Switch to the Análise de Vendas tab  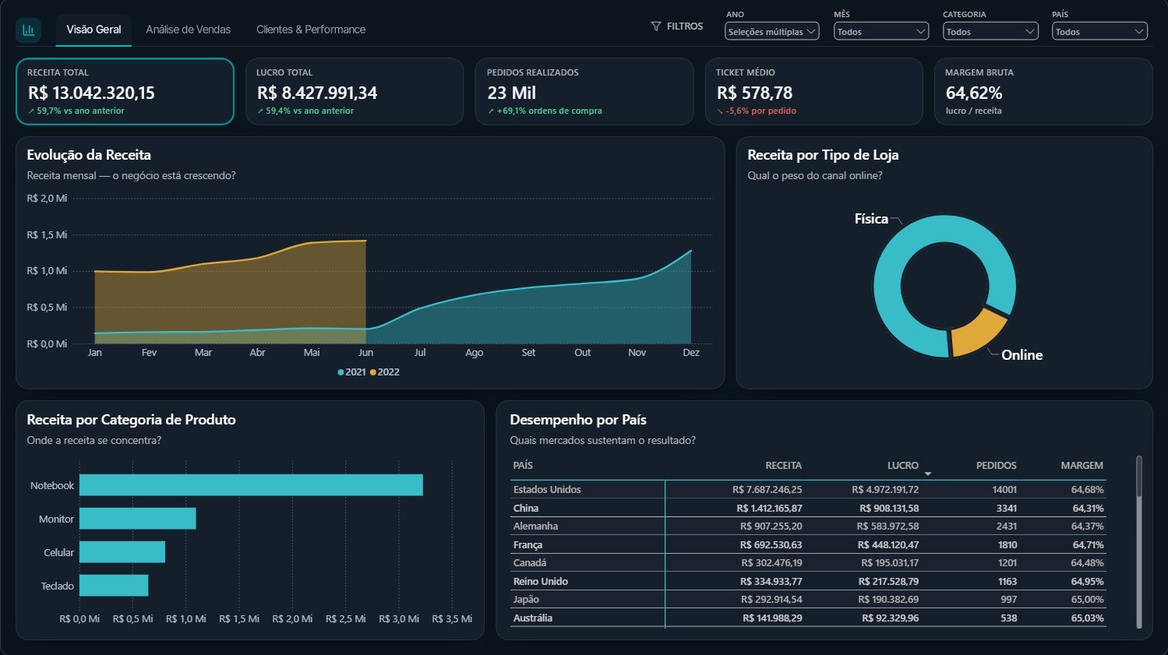(189, 30)
